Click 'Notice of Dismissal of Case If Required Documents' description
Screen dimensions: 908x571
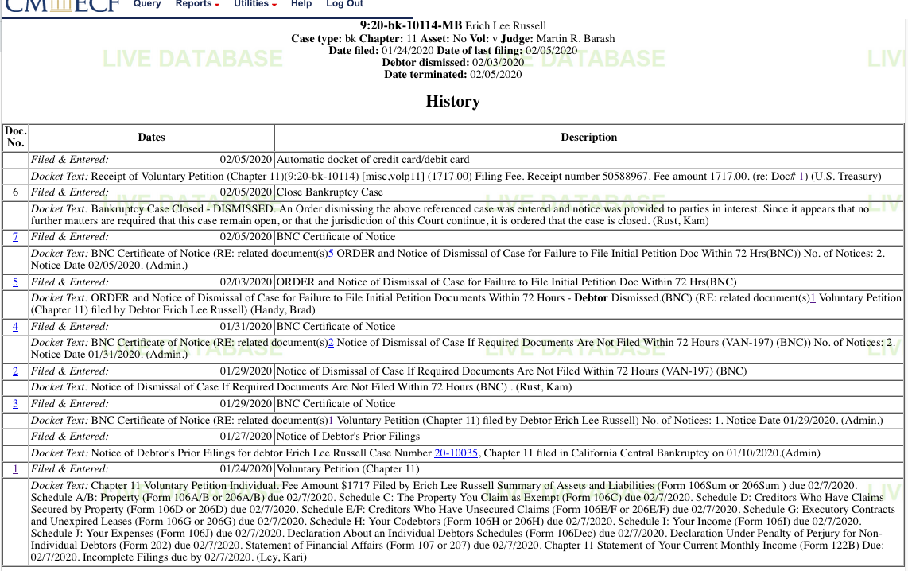(511, 371)
